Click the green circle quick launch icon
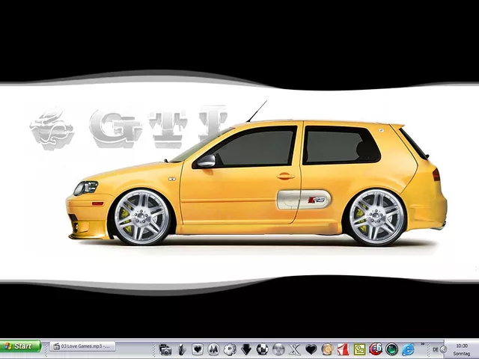Image resolution: width=479 pixels, height=359 pixels. 391,349
